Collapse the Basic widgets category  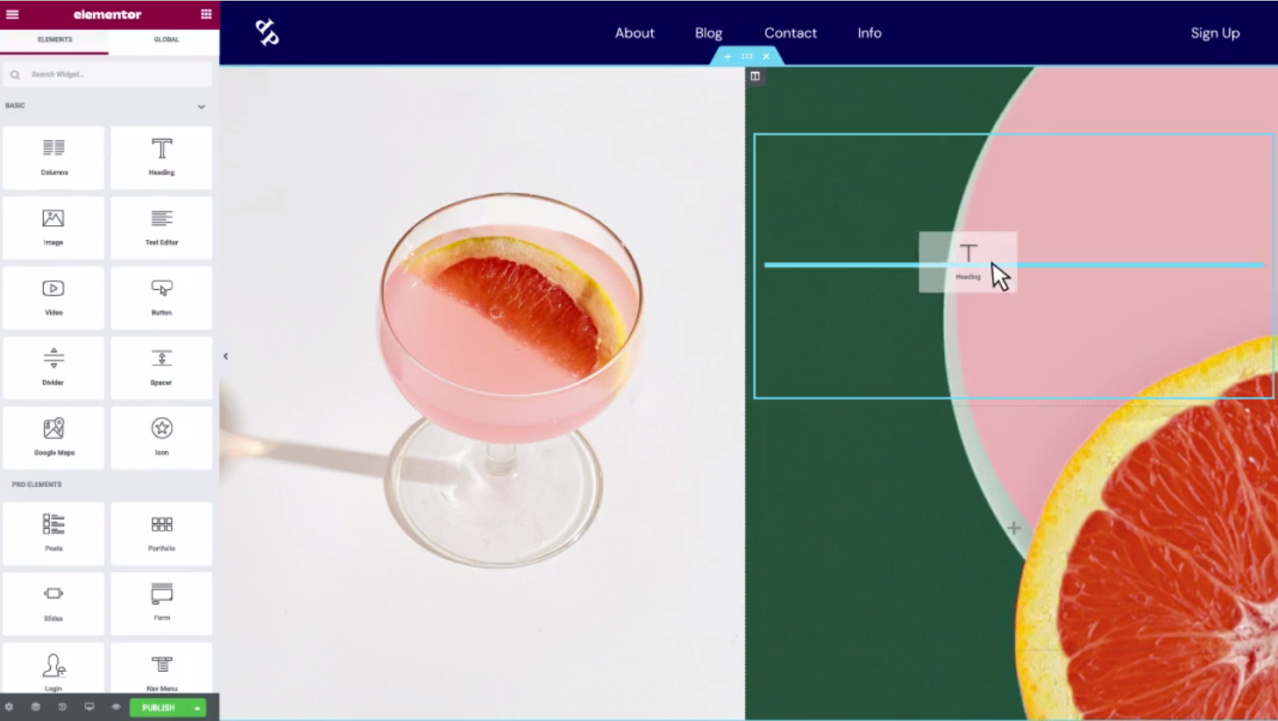tap(201, 106)
